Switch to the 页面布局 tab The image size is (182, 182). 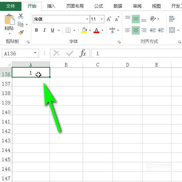(75, 6)
